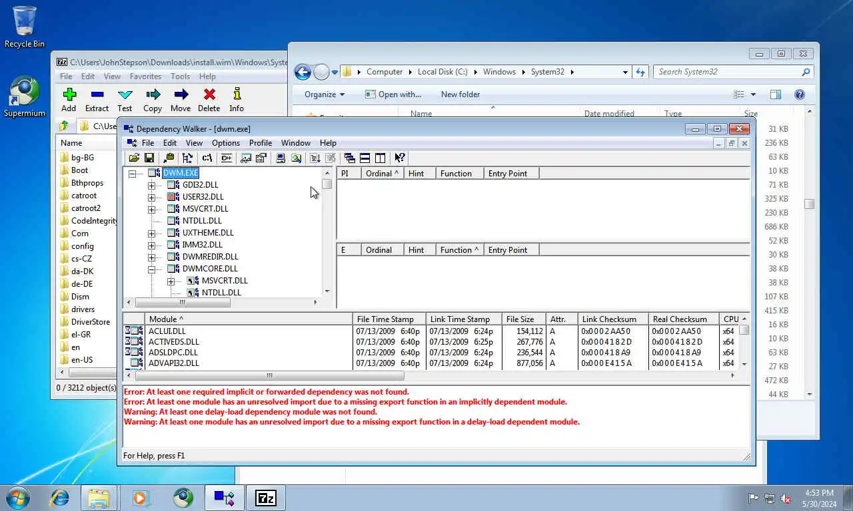Collapse the DWMCORE.DLL tree node
The height and width of the screenshot is (511, 853).
[151, 269]
